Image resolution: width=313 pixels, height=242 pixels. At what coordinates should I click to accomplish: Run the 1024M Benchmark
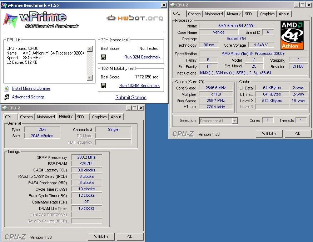click(140, 86)
